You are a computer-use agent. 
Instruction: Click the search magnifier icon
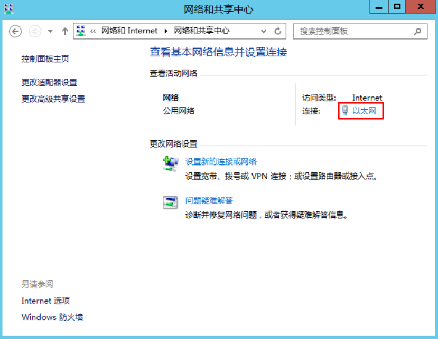pyautogui.click(x=417, y=31)
